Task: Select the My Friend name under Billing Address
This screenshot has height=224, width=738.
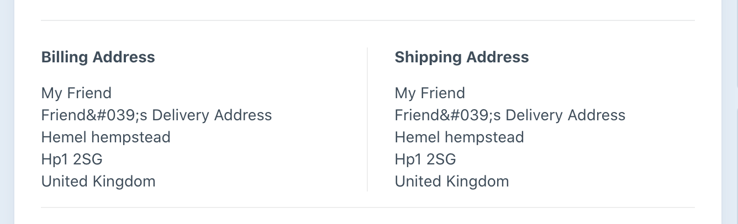Action: click(x=76, y=93)
